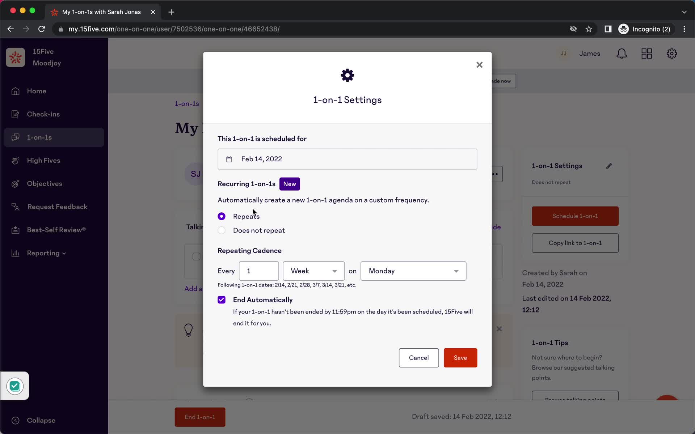The width and height of the screenshot is (695, 434).
Task: Open Check-ins in the sidebar
Action: click(x=54, y=114)
